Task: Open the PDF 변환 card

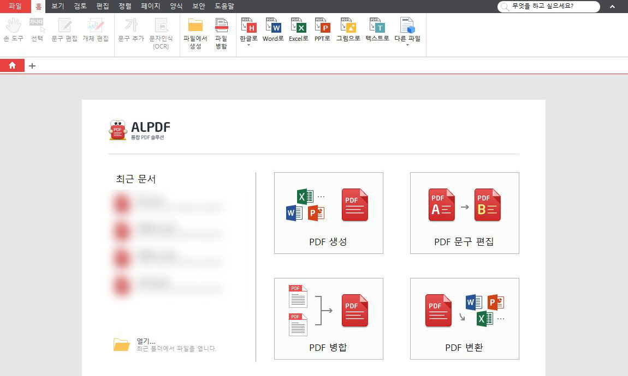Action: coord(465,319)
